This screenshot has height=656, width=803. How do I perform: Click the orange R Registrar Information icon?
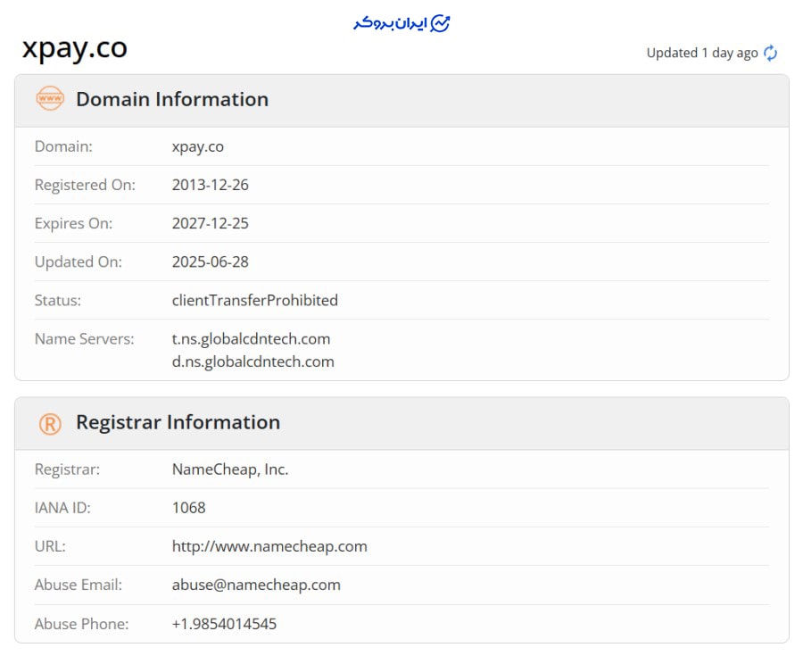(50, 424)
